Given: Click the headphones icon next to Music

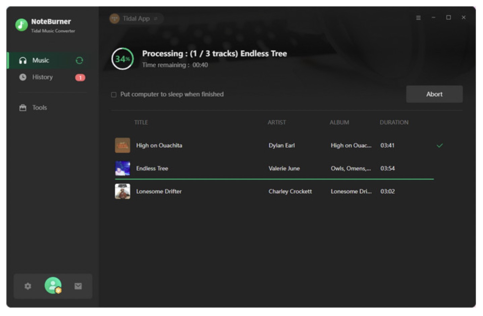Looking at the screenshot, I should 23,61.
